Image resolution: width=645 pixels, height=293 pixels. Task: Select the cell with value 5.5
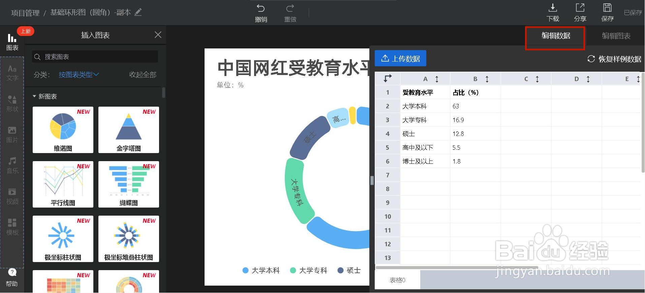pyautogui.click(x=475, y=148)
